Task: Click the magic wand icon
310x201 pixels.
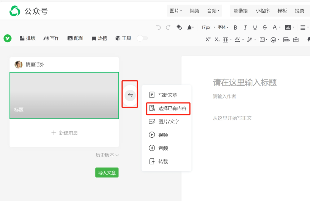Action: pyautogui.click(x=249, y=40)
